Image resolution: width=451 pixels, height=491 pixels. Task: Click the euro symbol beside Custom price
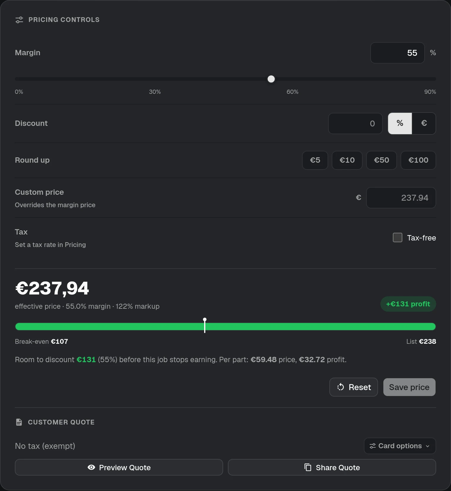coord(358,197)
